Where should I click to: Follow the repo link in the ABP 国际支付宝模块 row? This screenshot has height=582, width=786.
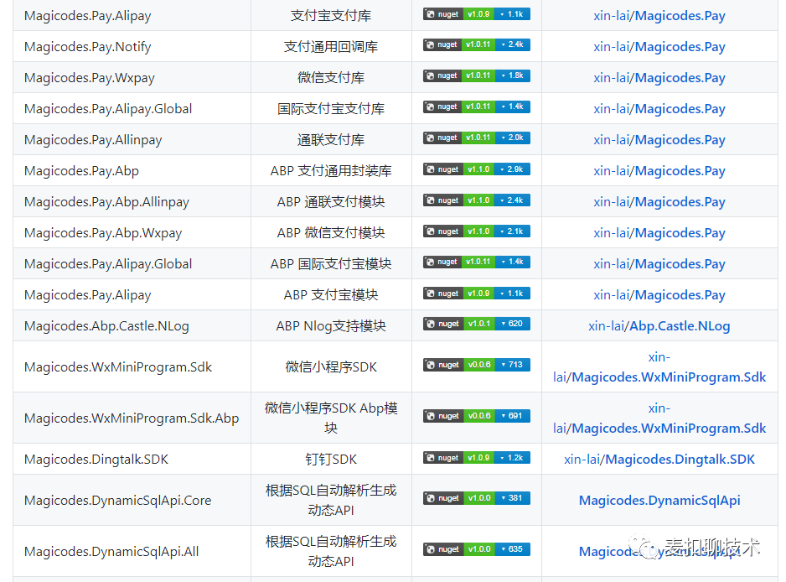coord(659,264)
